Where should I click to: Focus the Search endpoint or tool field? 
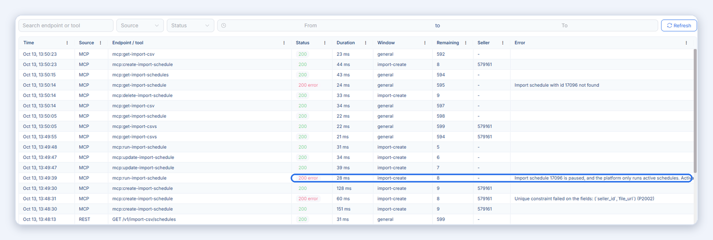(66, 25)
